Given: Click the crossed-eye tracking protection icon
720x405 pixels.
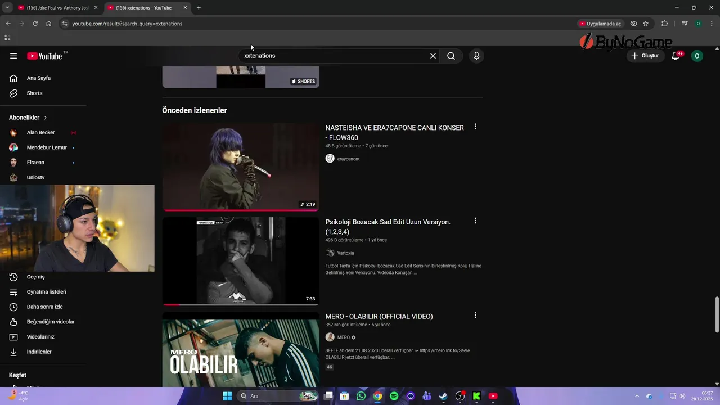Looking at the screenshot, I should pyautogui.click(x=633, y=24).
